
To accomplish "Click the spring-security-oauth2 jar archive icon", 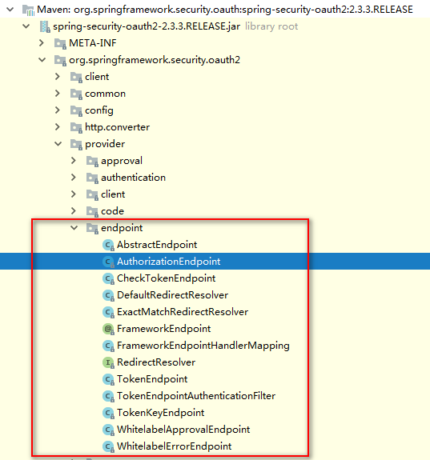I will tap(45, 26).
